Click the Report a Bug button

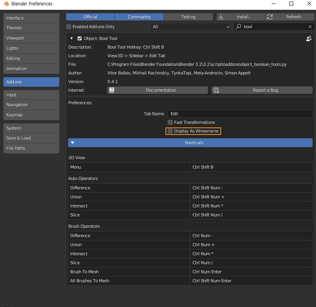click(x=262, y=90)
